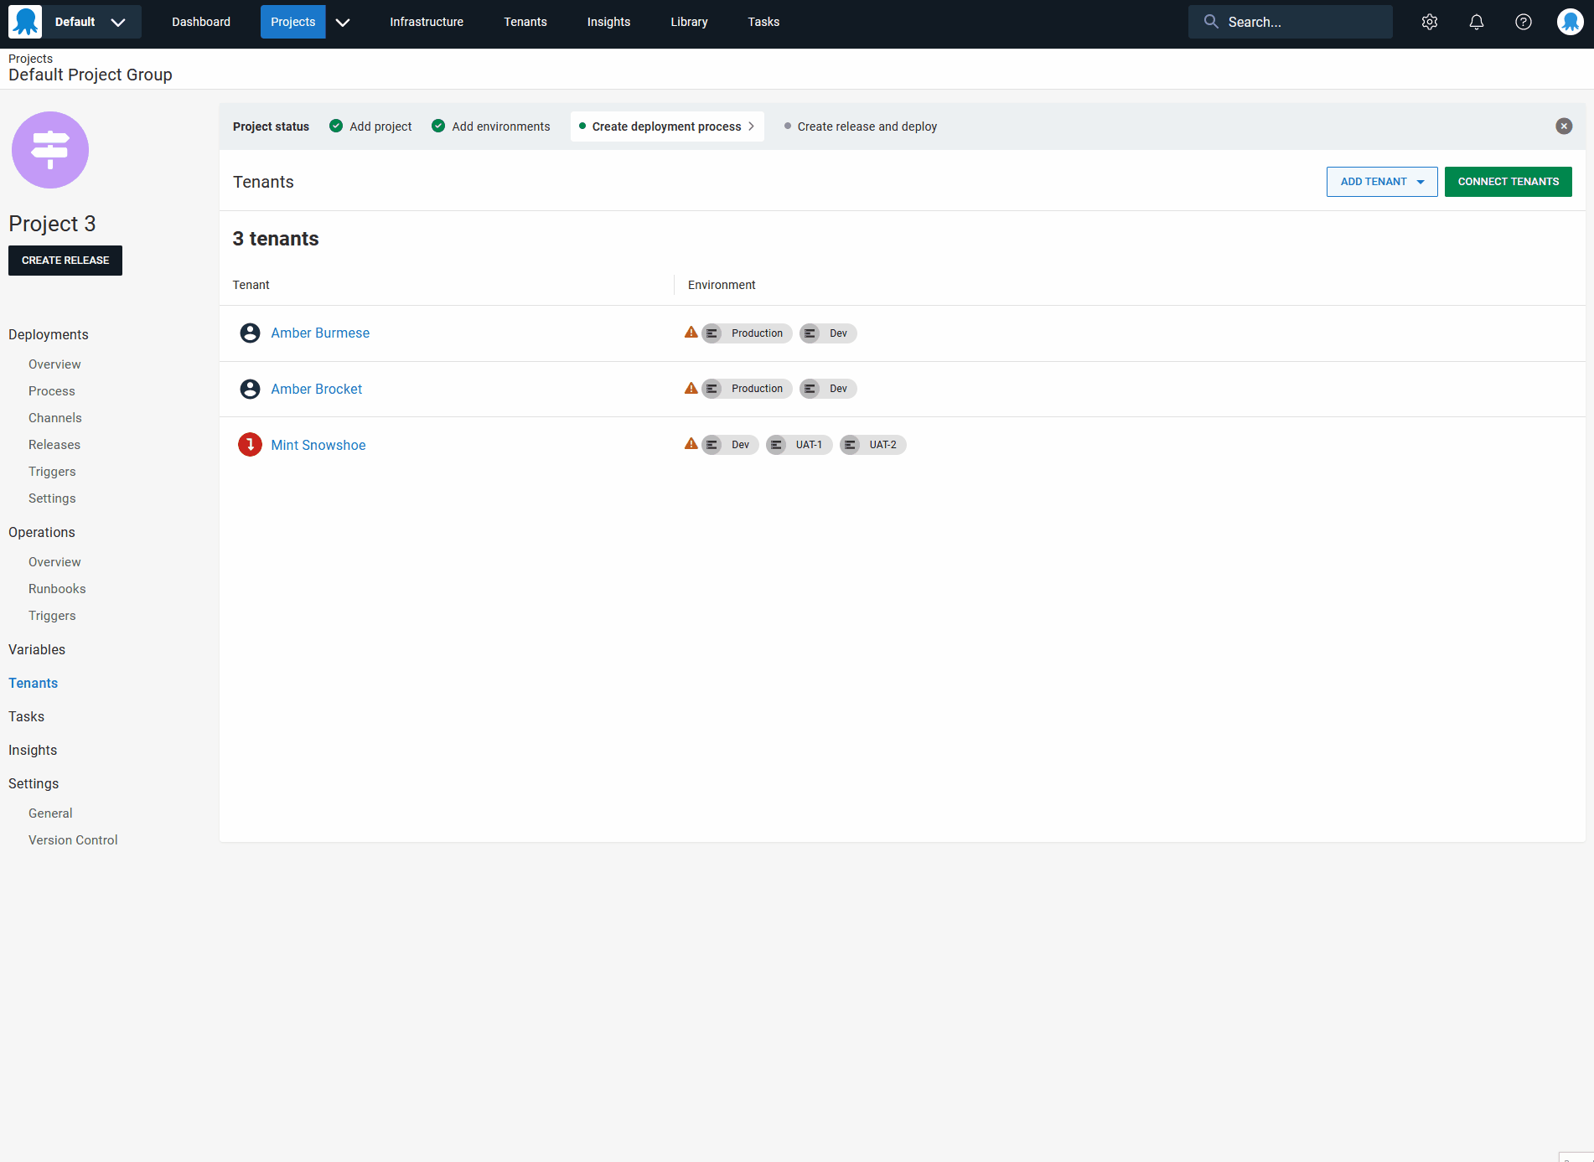This screenshot has height=1162, width=1594.
Task: Click Project 3's purple project logo
Action: click(x=50, y=150)
